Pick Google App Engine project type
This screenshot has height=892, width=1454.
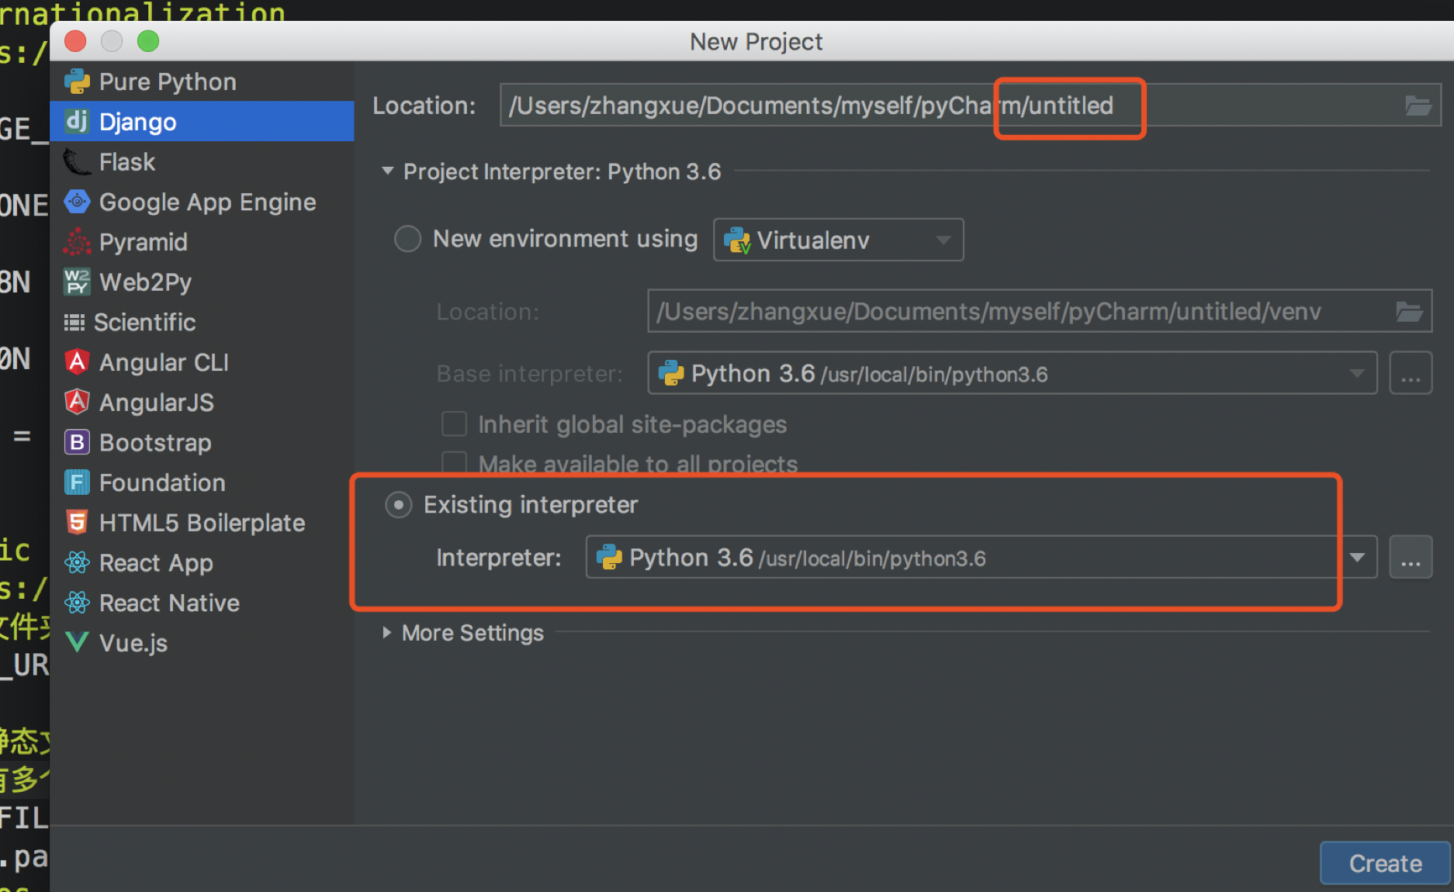[202, 202]
